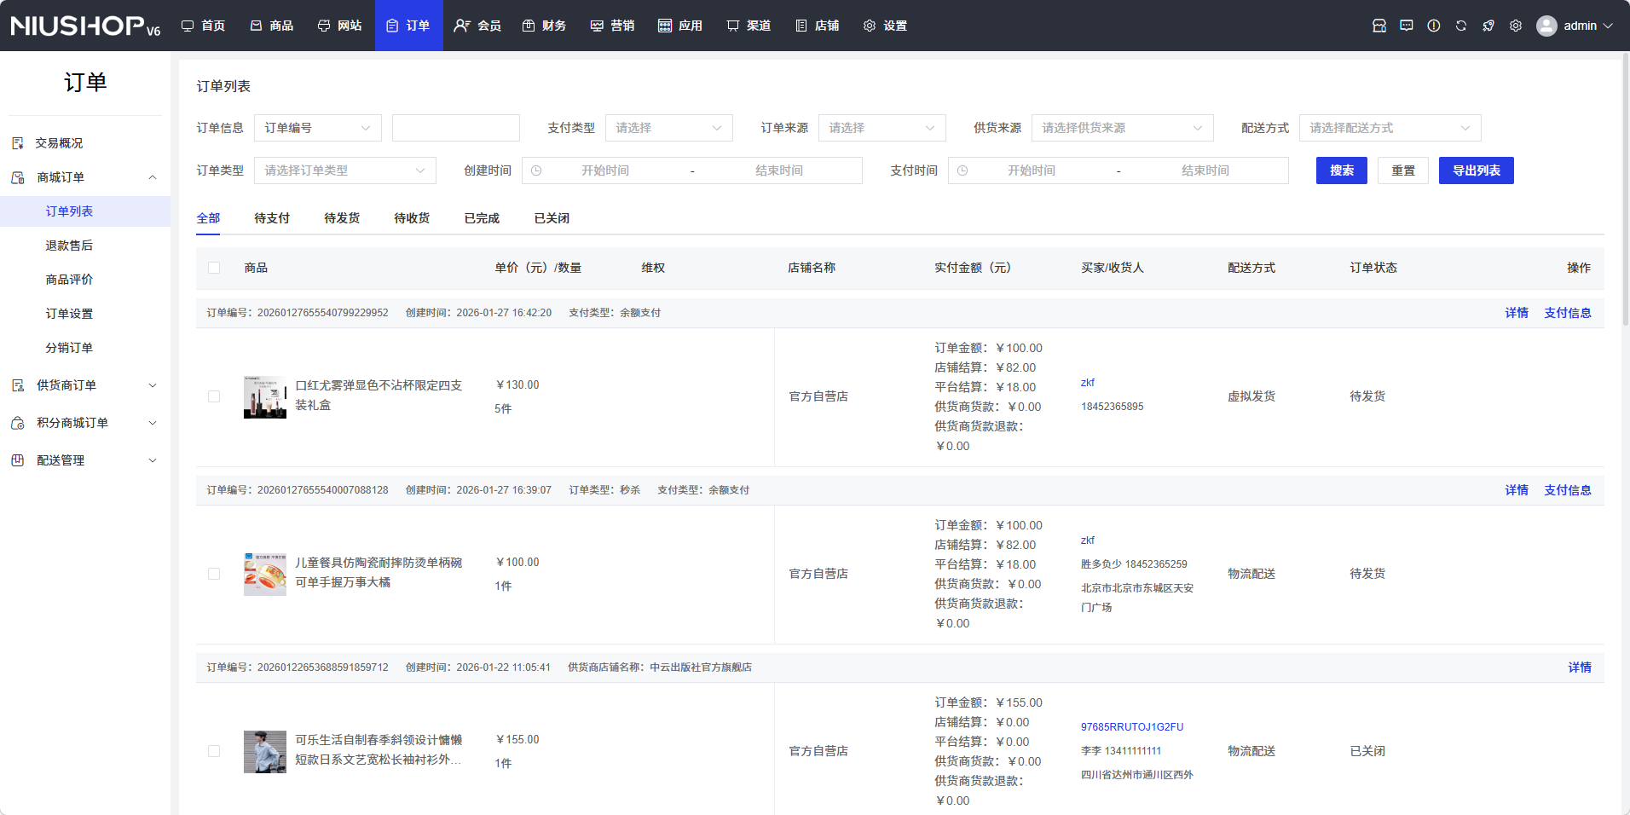The height and width of the screenshot is (815, 1630).
Task: Expand the 供货商订单 sidebar group
Action: [85, 385]
